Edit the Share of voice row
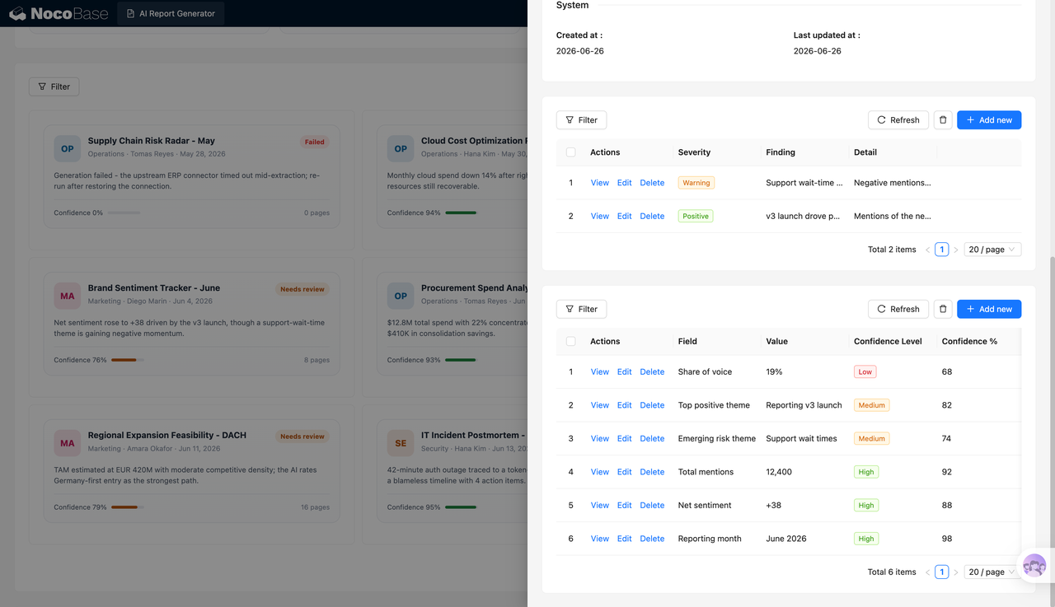1055x607 pixels. click(x=624, y=371)
